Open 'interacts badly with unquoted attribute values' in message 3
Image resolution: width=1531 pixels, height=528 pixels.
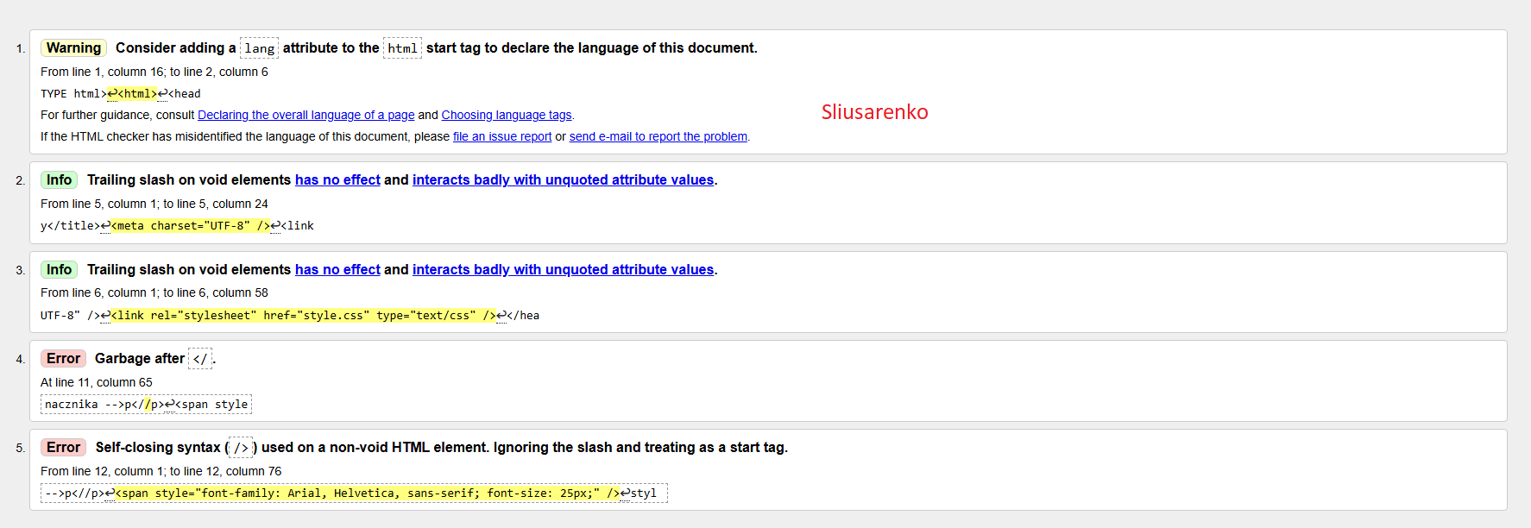click(563, 270)
